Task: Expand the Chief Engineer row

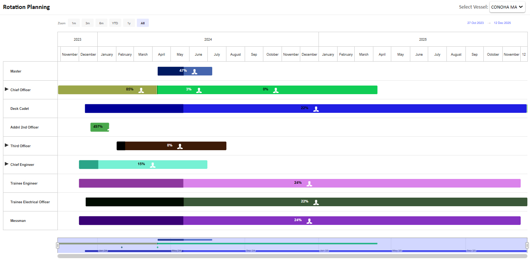Action: click(6, 164)
